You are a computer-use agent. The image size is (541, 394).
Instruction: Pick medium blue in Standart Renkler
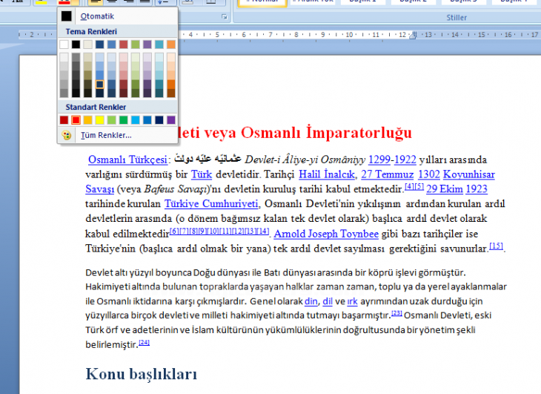point(147,119)
